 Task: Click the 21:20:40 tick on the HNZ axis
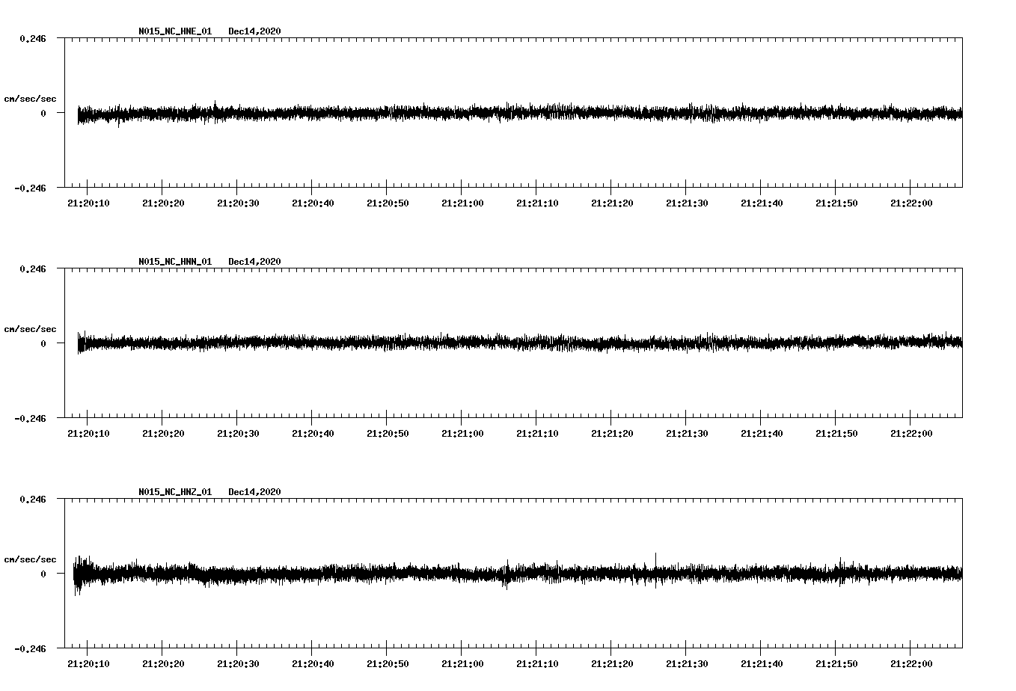pyautogui.click(x=311, y=662)
